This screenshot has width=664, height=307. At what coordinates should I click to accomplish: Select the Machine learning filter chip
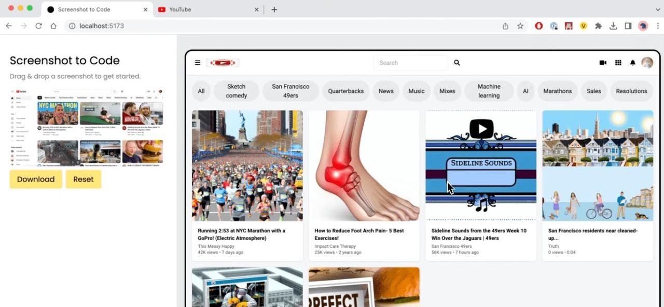click(x=488, y=91)
